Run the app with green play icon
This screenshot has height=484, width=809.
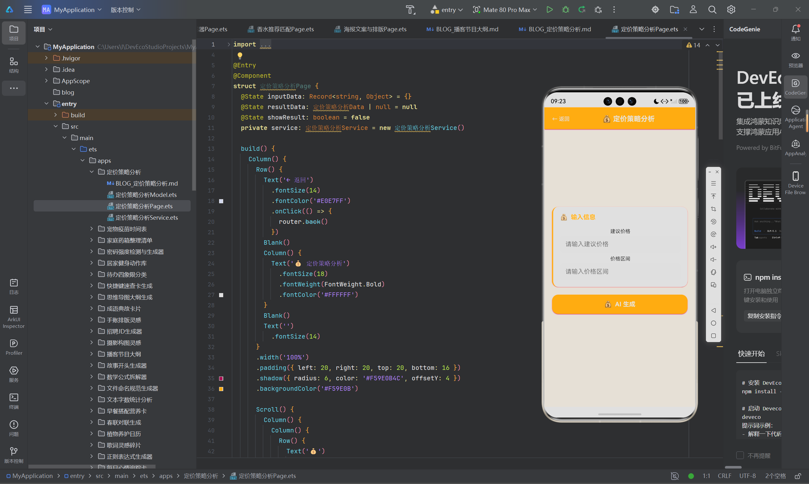tap(549, 10)
